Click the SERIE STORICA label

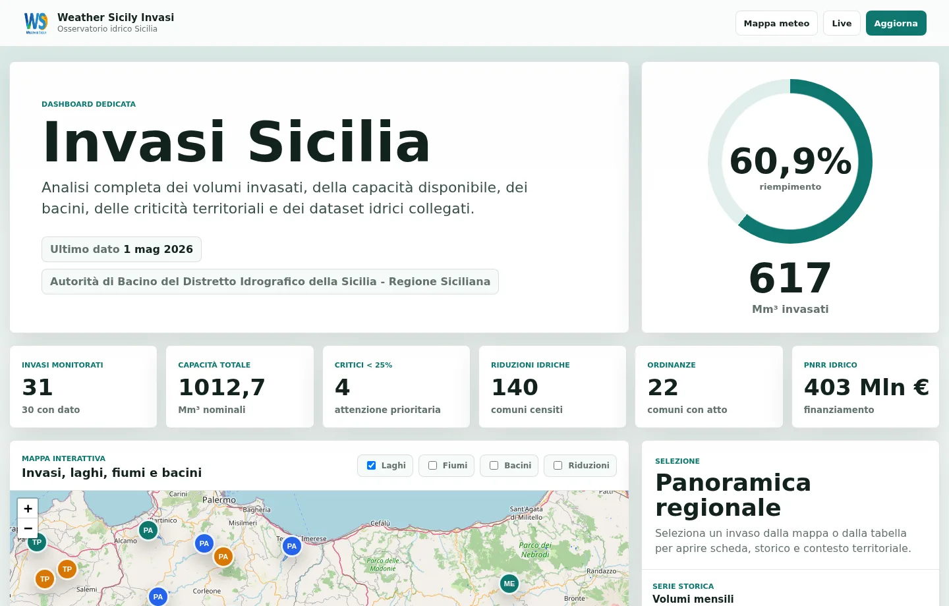pos(683,586)
